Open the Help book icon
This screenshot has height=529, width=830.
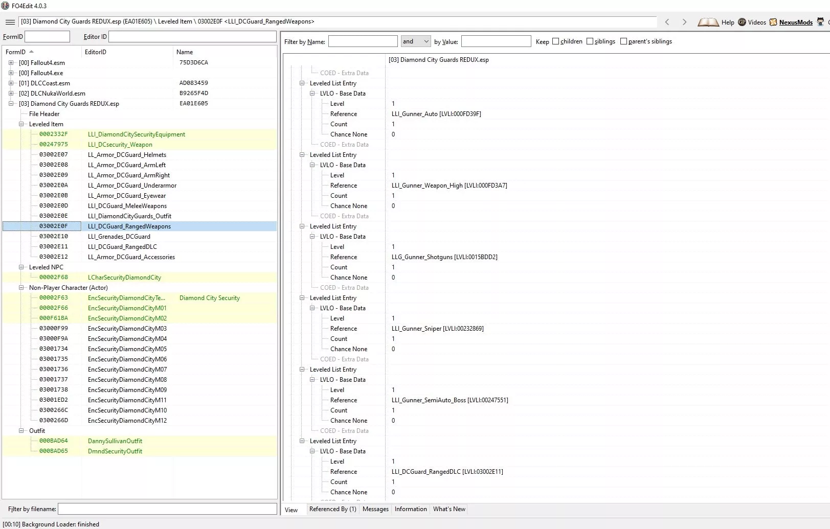pyautogui.click(x=708, y=22)
